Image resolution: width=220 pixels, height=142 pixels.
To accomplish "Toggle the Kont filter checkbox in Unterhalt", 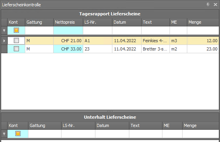I will [x=18, y=134].
